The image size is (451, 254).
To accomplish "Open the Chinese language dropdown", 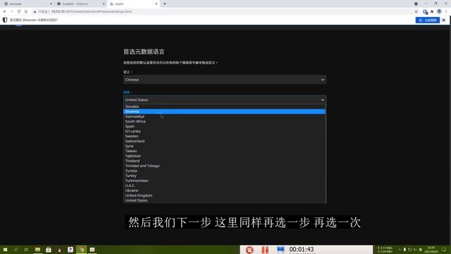I will point(225,80).
